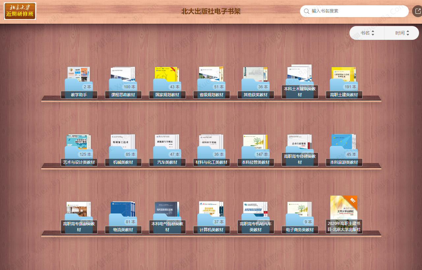Click the 51 本 count badge

coord(219,87)
